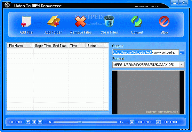
Task: Pause the preview playback
Action: click(34, 122)
